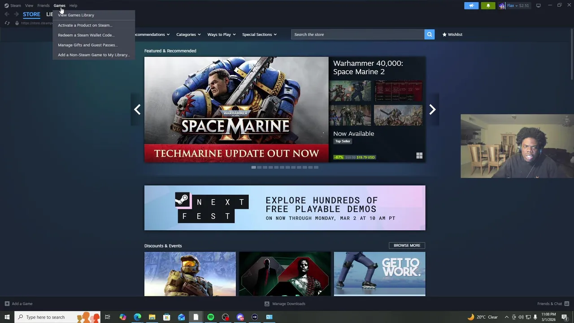Open the taskbar weather widget
The width and height of the screenshot is (574, 323).
[483, 317]
